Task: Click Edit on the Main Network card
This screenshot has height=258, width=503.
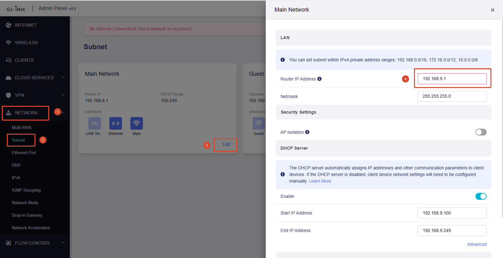Action: coord(226,144)
